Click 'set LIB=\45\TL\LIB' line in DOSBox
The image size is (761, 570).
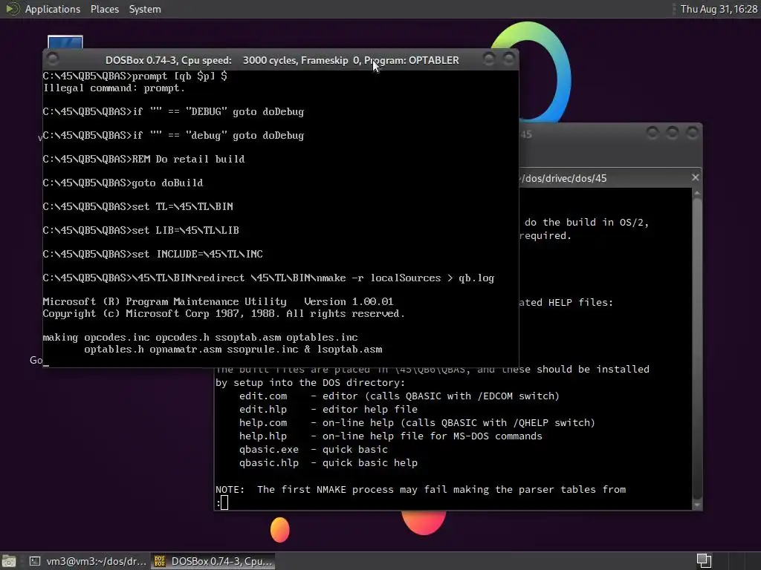coord(140,230)
